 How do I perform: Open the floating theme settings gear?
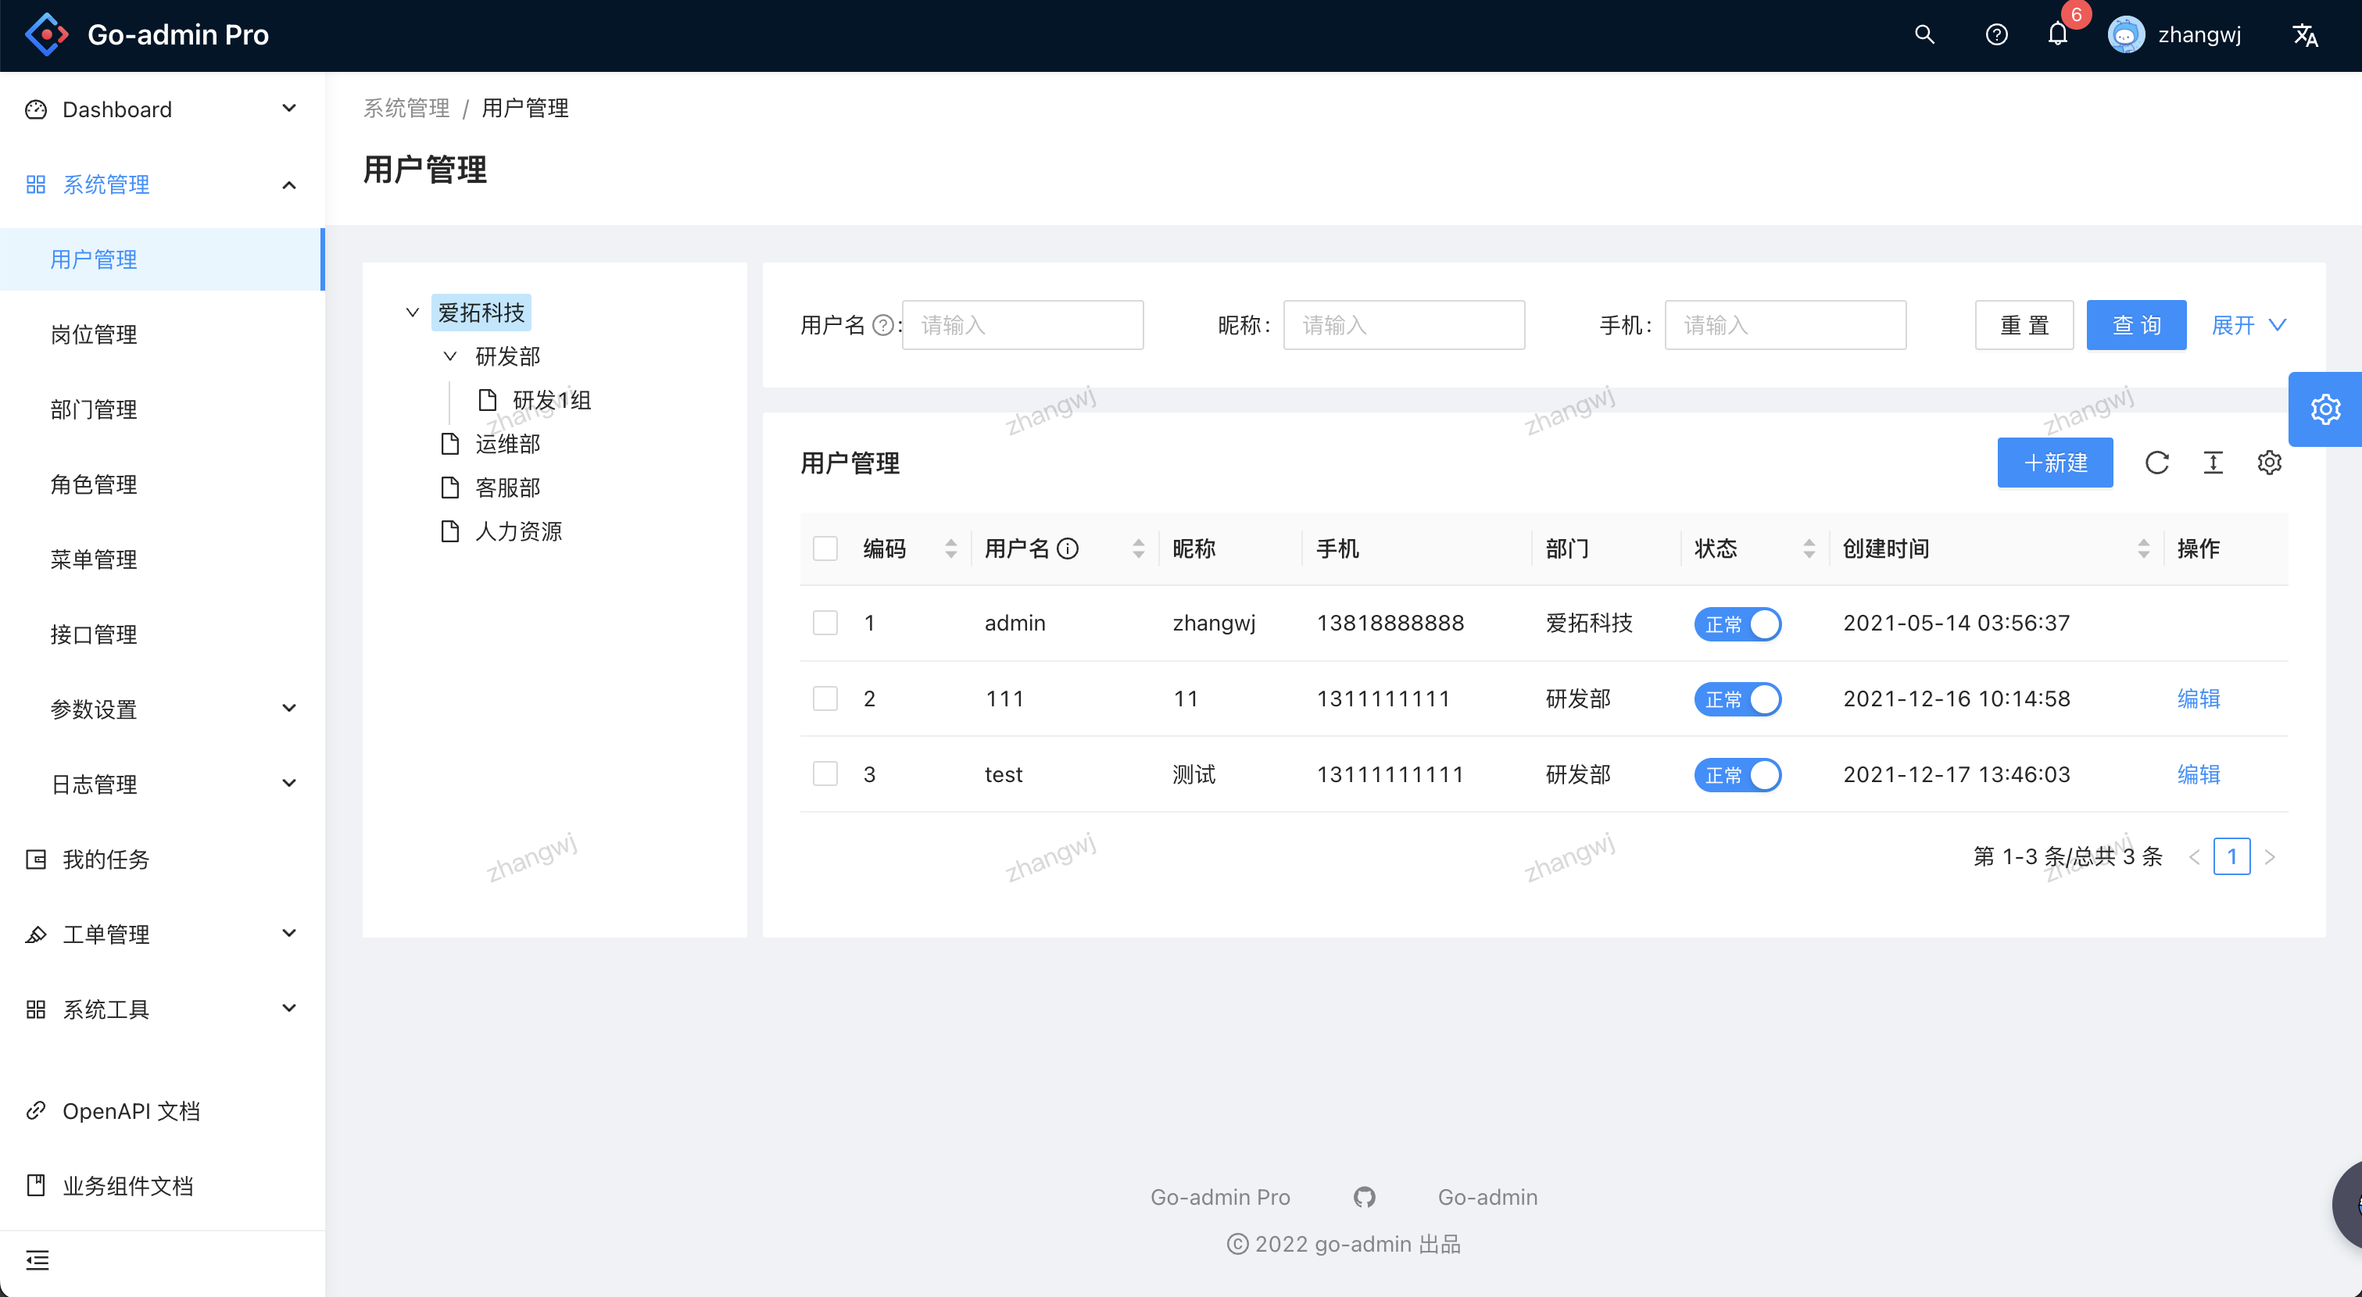pos(2325,409)
